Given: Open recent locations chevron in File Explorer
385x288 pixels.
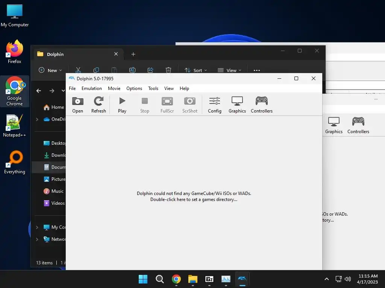Looking at the screenshot, I should point(63,91).
